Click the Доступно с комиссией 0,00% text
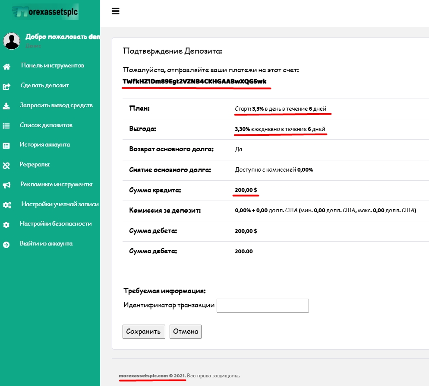Screen dimensions: 429x386 274,170
